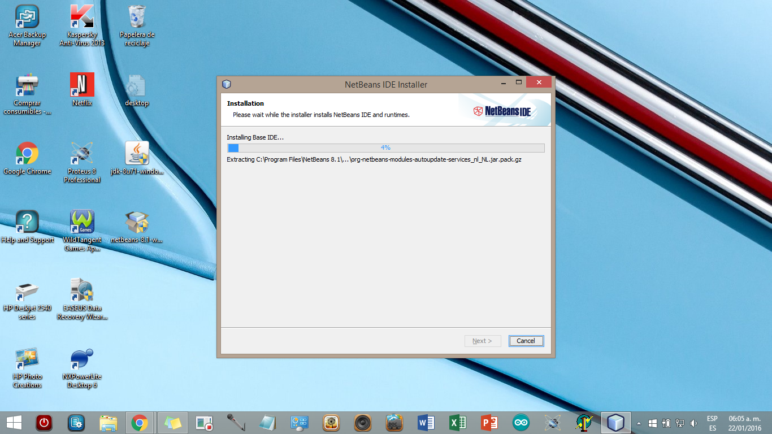
Task: Click the installer title bar cube icon
Action: click(x=227, y=84)
